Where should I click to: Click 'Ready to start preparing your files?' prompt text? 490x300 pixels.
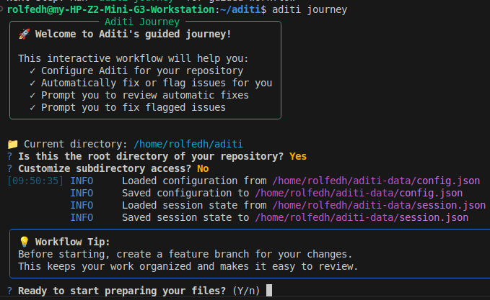(122, 291)
